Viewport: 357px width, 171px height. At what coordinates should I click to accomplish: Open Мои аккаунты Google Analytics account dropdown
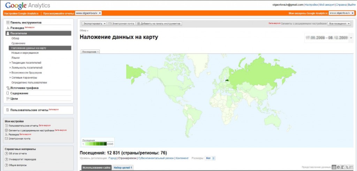342,13
